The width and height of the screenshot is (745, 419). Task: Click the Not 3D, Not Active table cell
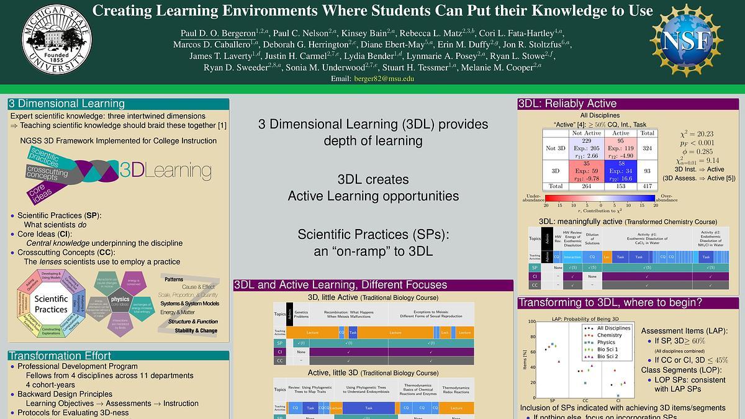click(585, 148)
